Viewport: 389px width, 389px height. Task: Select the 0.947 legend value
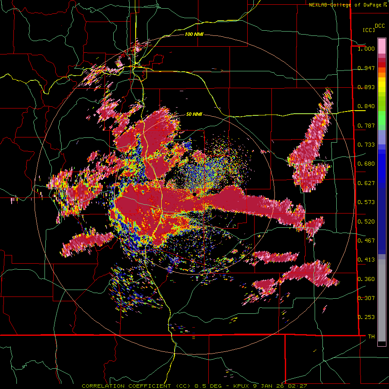point(366,68)
